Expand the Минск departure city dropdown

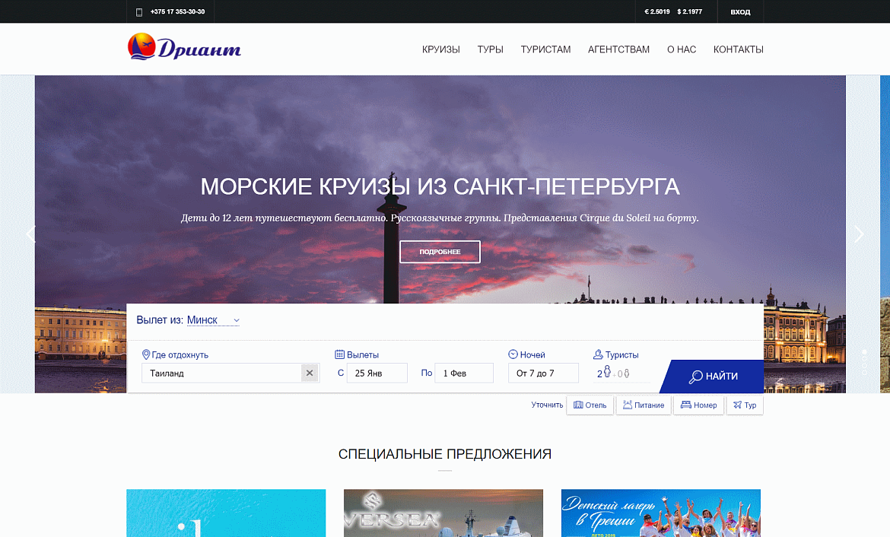click(x=214, y=320)
